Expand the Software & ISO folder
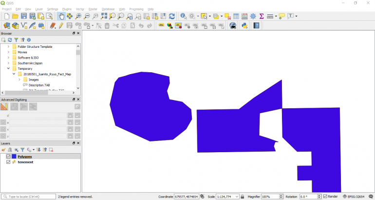 tap(8, 58)
